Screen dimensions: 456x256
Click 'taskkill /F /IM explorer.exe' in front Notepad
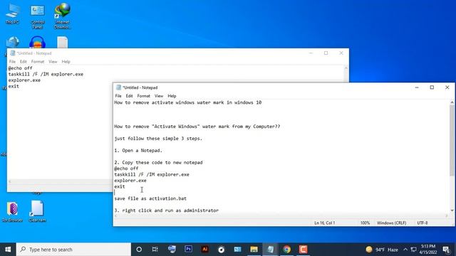tap(152, 174)
